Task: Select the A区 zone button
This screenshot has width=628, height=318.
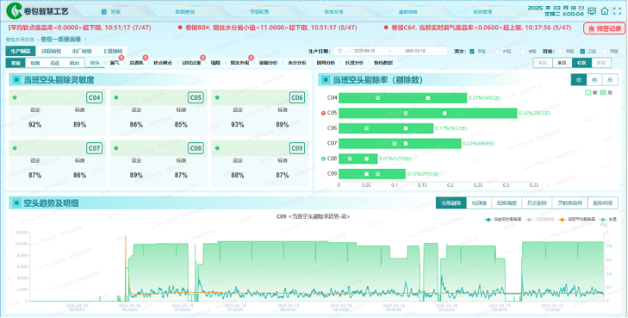Action: point(543,63)
